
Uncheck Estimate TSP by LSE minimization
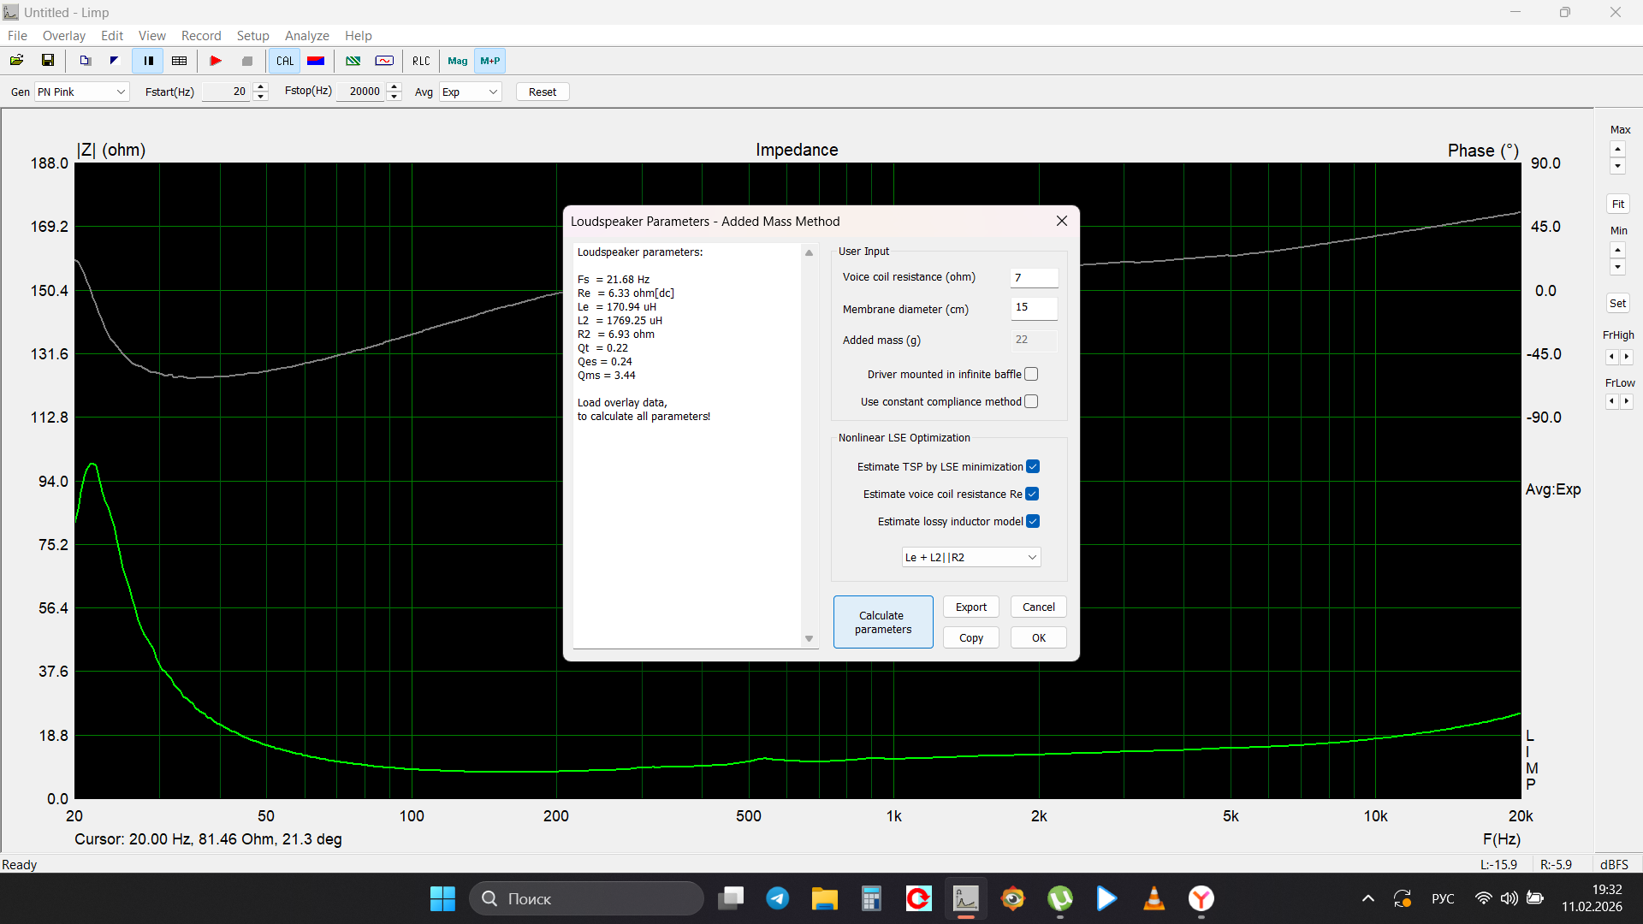pyautogui.click(x=1033, y=466)
